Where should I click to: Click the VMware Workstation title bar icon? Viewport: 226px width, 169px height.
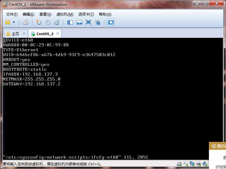[x=5, y=5]
